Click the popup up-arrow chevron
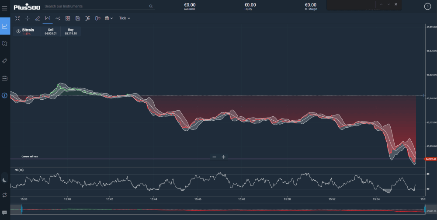The image size is (437, 220). (381, 4)
